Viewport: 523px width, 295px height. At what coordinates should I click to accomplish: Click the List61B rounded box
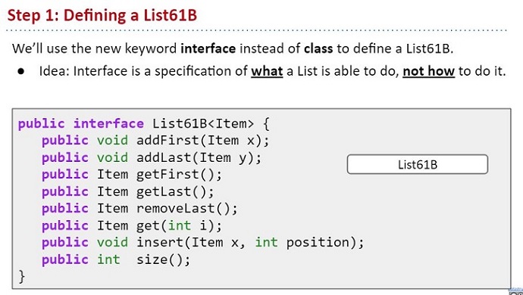[418, 164]
